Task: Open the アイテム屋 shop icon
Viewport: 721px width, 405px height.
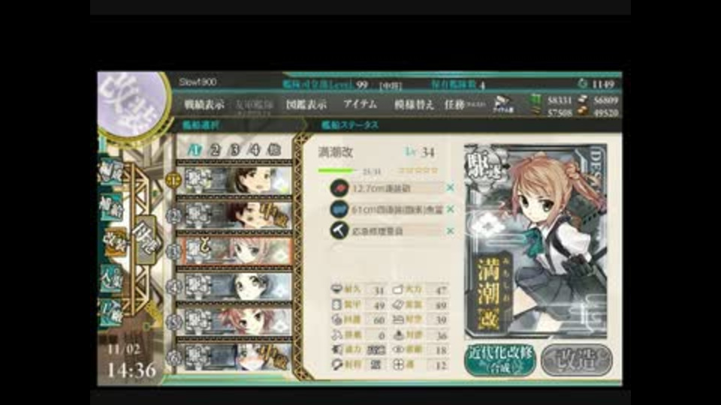Action: pyautogui.click(x=503, y=105)
